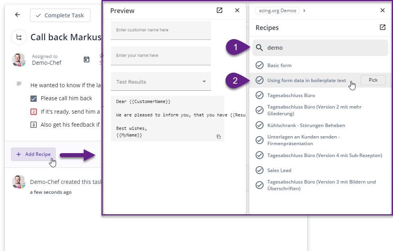Toggle checklist item number 3

pyautogui.click(x=34, y=125)
